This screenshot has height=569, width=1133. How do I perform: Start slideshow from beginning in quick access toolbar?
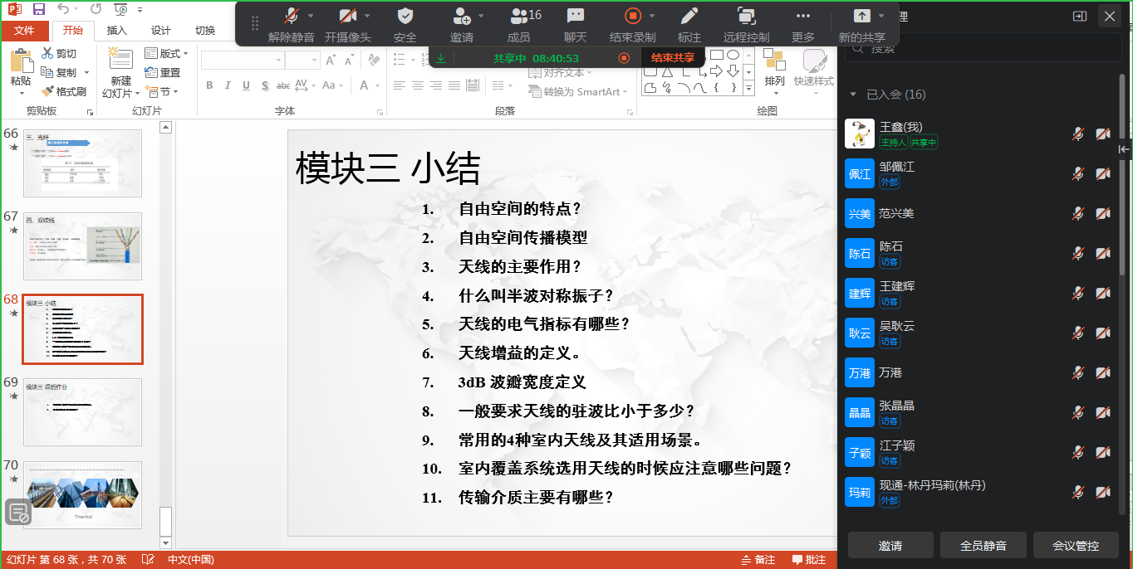pyautogui.click(x=121, y=9)
